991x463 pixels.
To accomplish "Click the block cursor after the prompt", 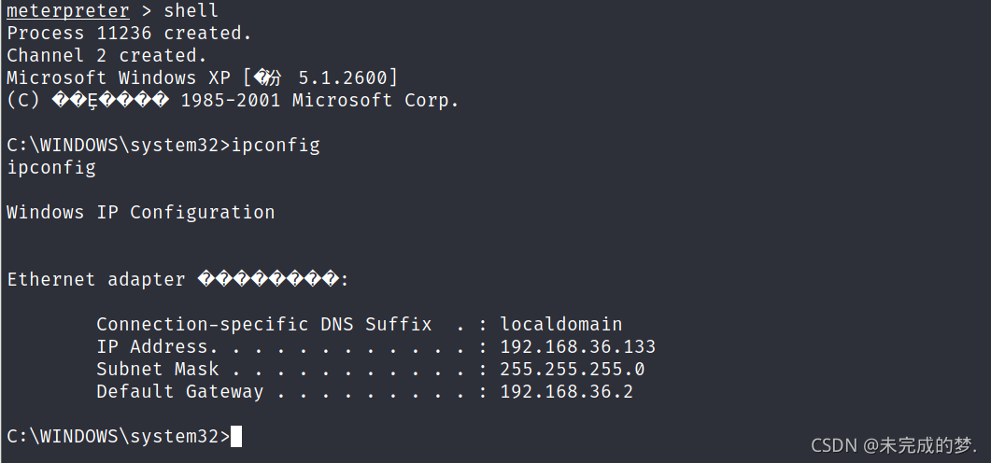I will pos(235,437).
